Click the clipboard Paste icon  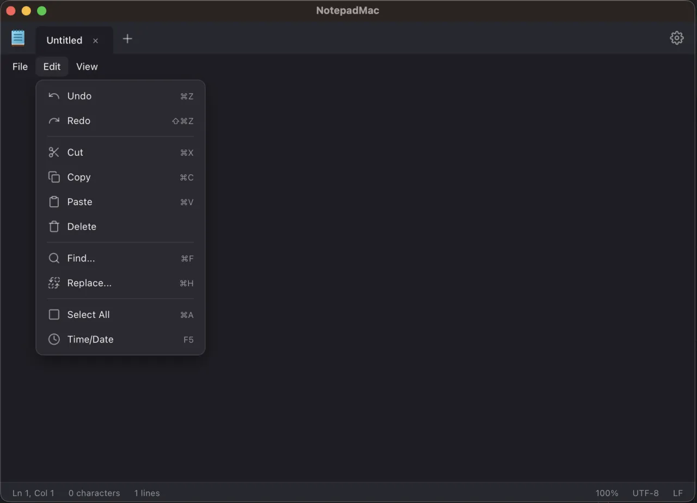pos(54,202)
